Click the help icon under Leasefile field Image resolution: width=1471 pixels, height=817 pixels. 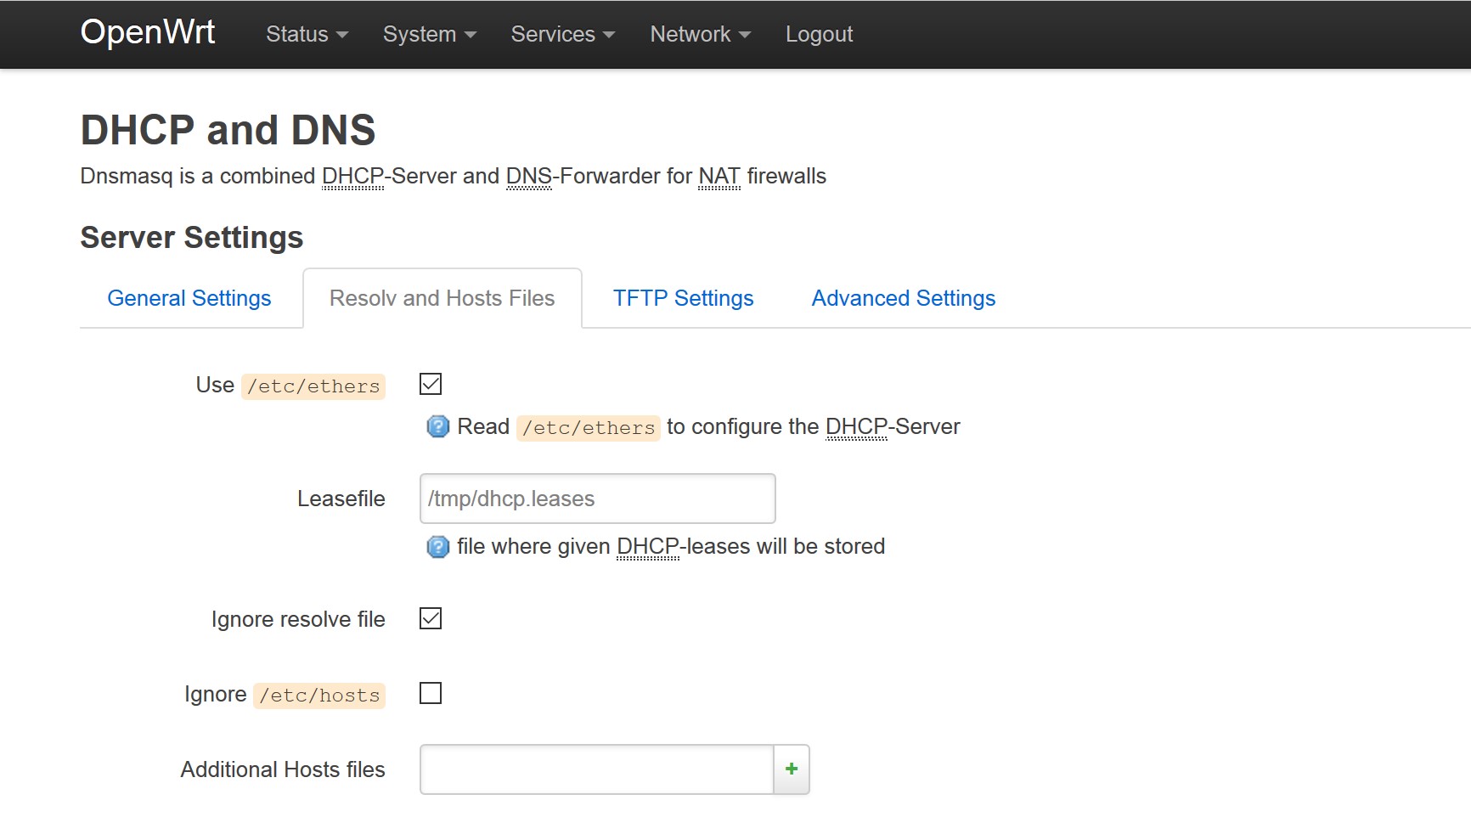click(x=437, y=546)
